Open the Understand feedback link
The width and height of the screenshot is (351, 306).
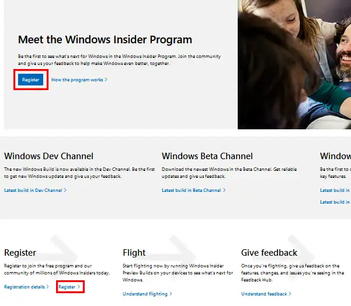(266, 294)
